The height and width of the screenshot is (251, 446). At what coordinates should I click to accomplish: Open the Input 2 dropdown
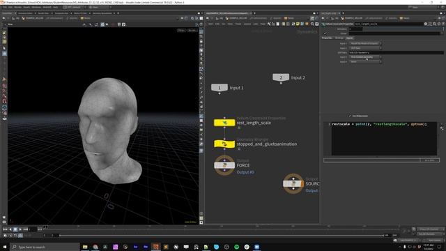click(365, 48)
